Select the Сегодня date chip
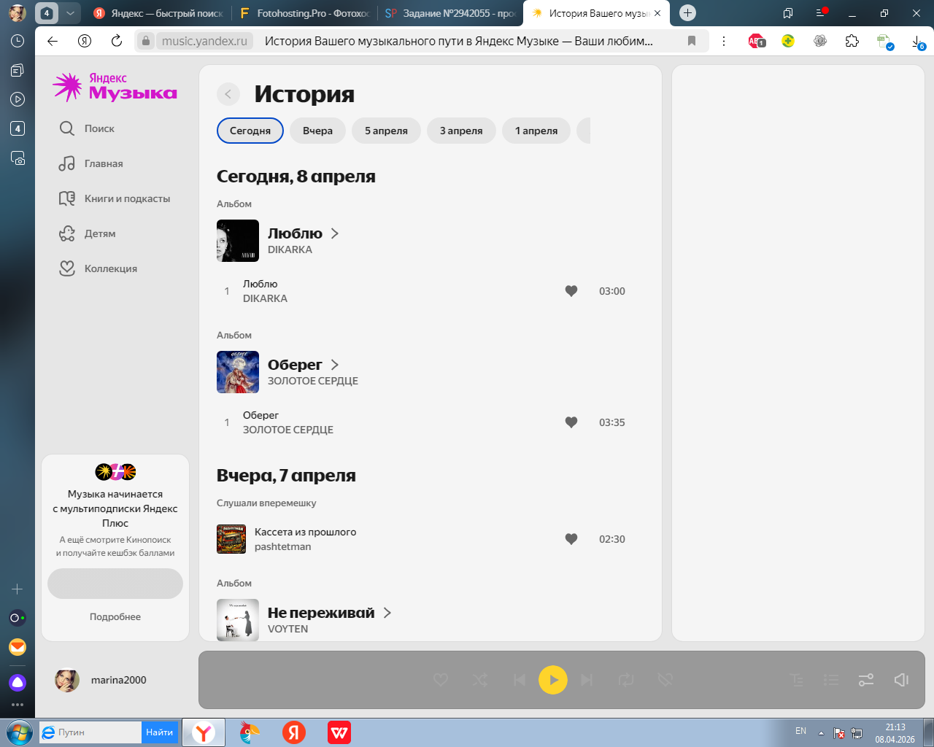 tap(250, 131)
